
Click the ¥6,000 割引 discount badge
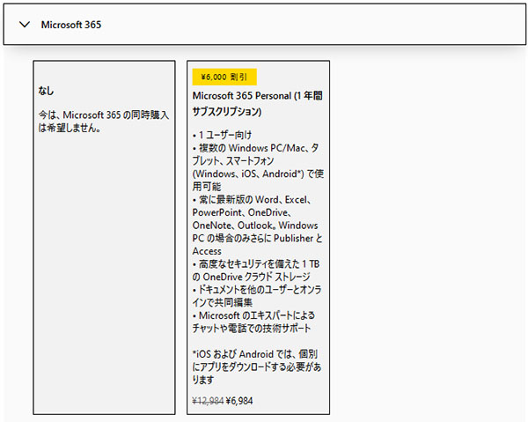click(224, 77)
